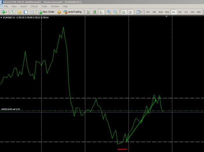Toggle chart auto scroll
Viewport: 204px width, 152px height.
[124, 12]
